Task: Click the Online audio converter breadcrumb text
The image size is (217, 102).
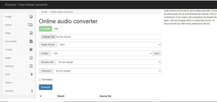Action: click(62, 12)
